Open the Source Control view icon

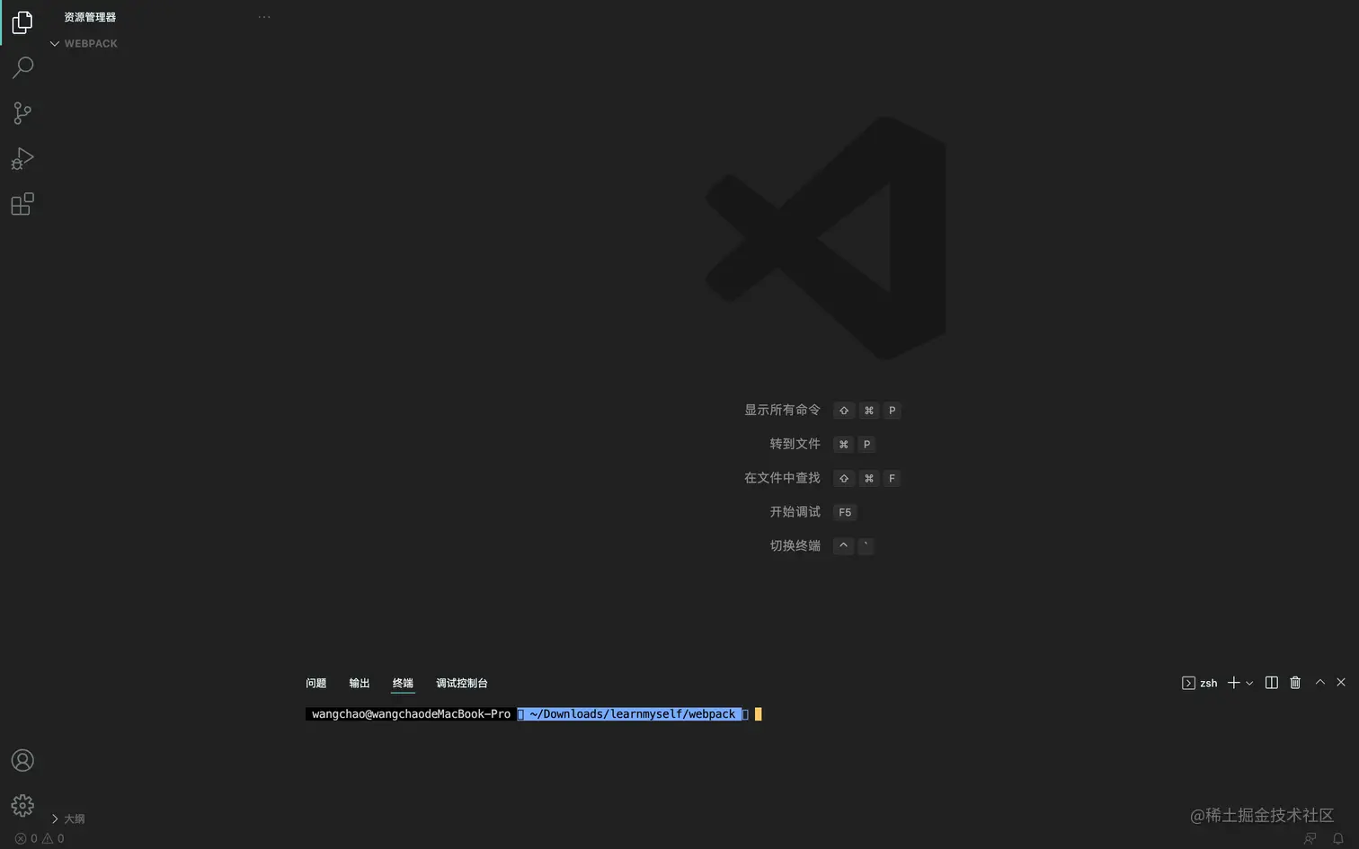click(22, 113)
